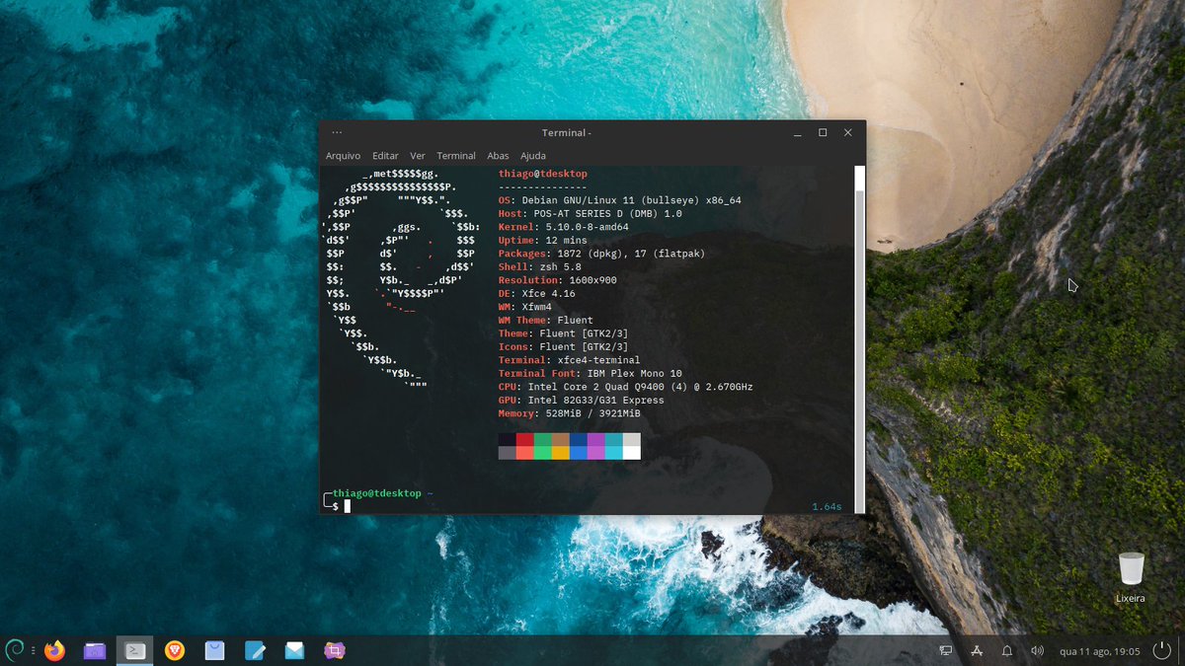Open the mail client from the taskbar
The image size is (1185, 666).
(293, 650)
